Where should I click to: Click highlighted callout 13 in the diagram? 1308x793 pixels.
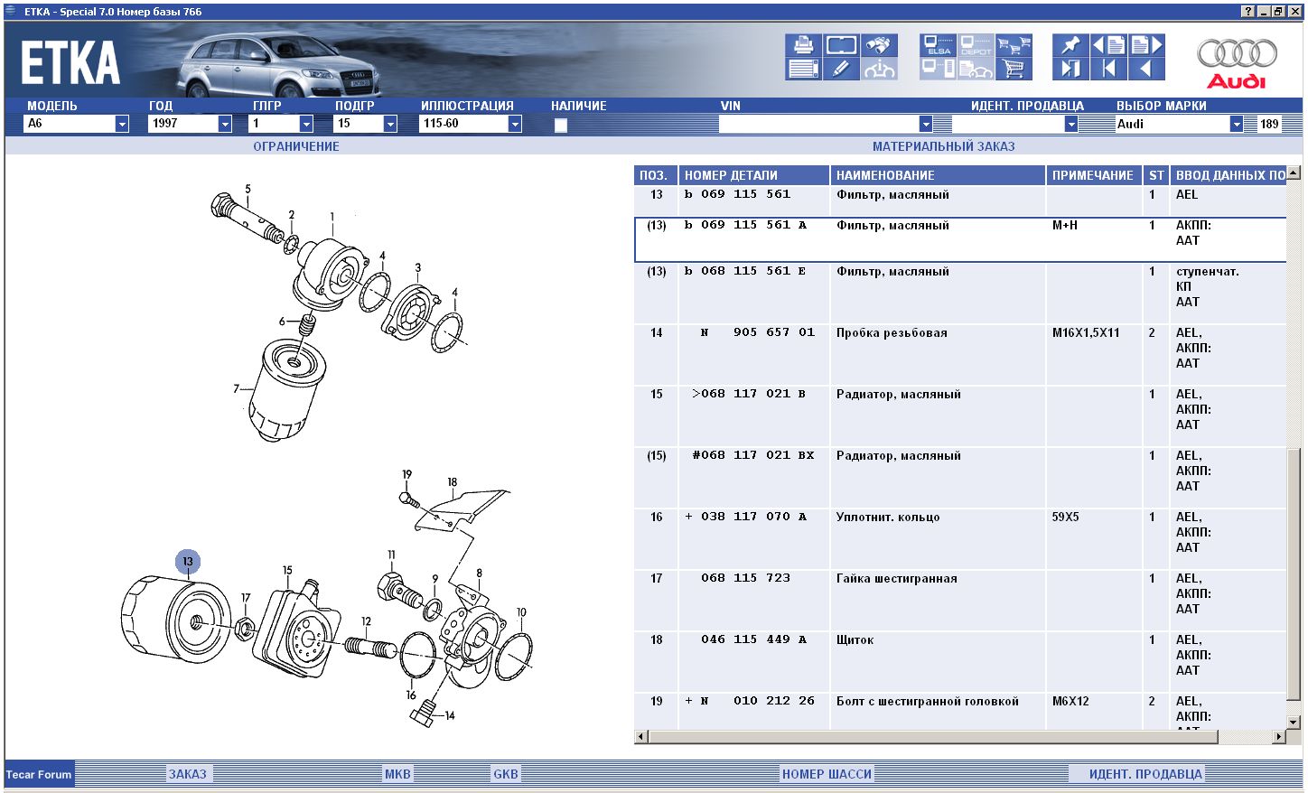tap(188, 562)
